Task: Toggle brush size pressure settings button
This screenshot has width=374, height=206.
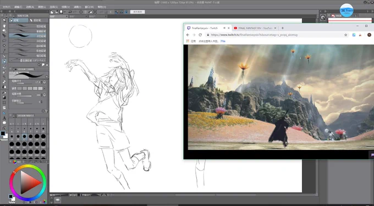Action: pyautogui.click(x=45, y=82)
